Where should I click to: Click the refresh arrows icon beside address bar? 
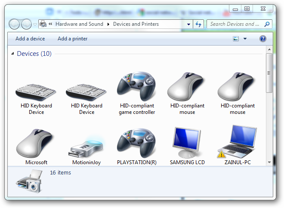pyautogui.click(x=198, y=24)
